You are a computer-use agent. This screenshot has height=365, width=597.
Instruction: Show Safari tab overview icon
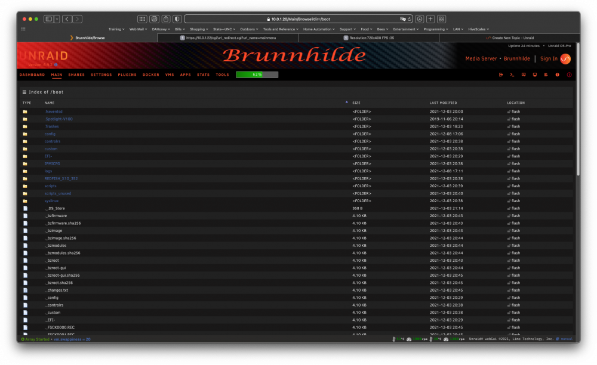click(442, 19)
